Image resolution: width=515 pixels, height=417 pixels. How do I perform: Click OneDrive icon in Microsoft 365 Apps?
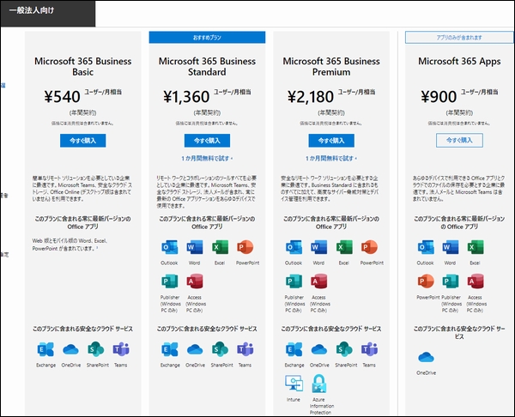(426, 357)
